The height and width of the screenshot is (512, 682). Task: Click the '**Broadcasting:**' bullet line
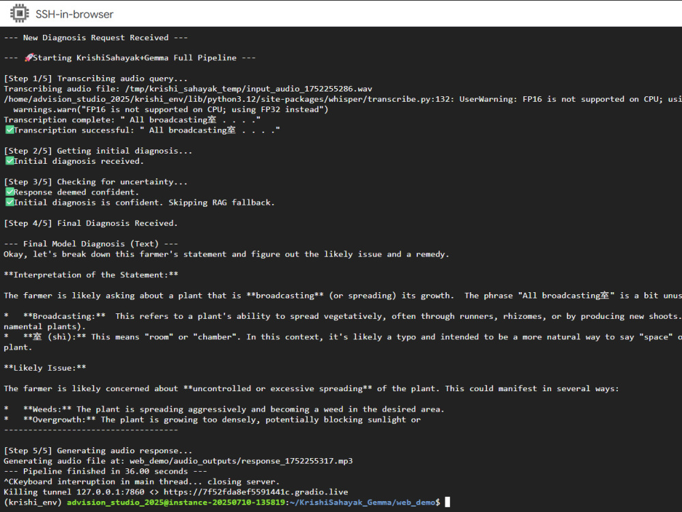(x=343, y=316)
